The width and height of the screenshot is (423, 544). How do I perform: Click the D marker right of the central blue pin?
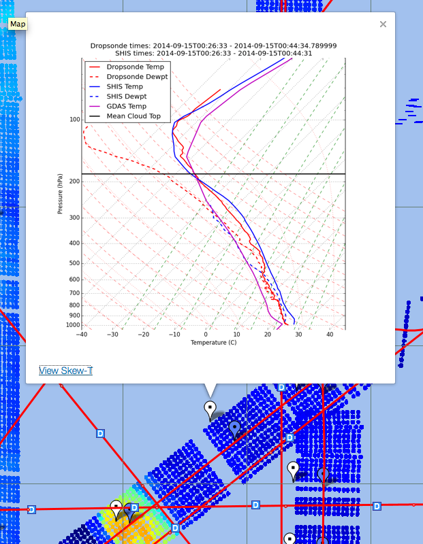pyautogui.click(x=289, y=437)
